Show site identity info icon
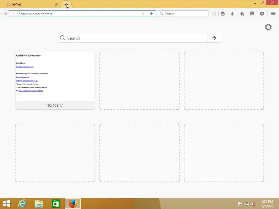This screenshot has width=279, height=209. [14, 14]
